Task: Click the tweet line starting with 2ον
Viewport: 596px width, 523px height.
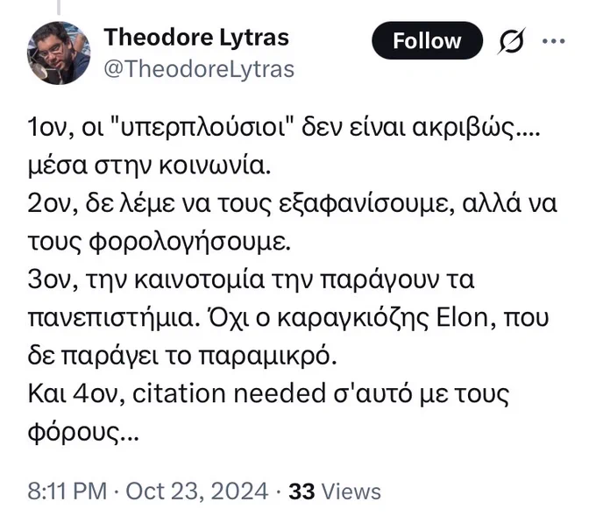Action: point(292,204)
